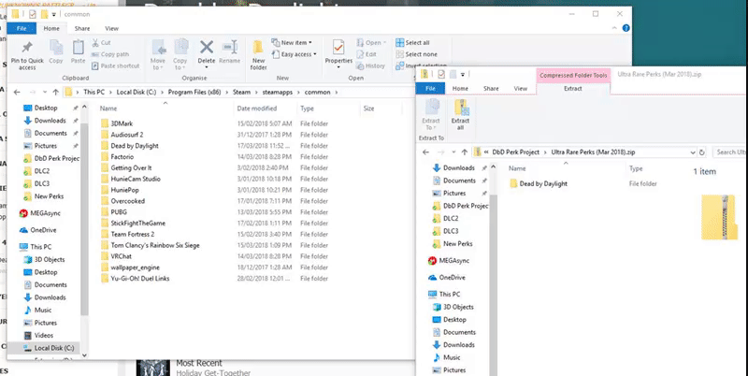
Task: Click the Up arrow in common window
Action: click(55, 92)
